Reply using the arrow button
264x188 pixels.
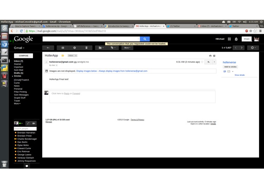pos(209,62)
